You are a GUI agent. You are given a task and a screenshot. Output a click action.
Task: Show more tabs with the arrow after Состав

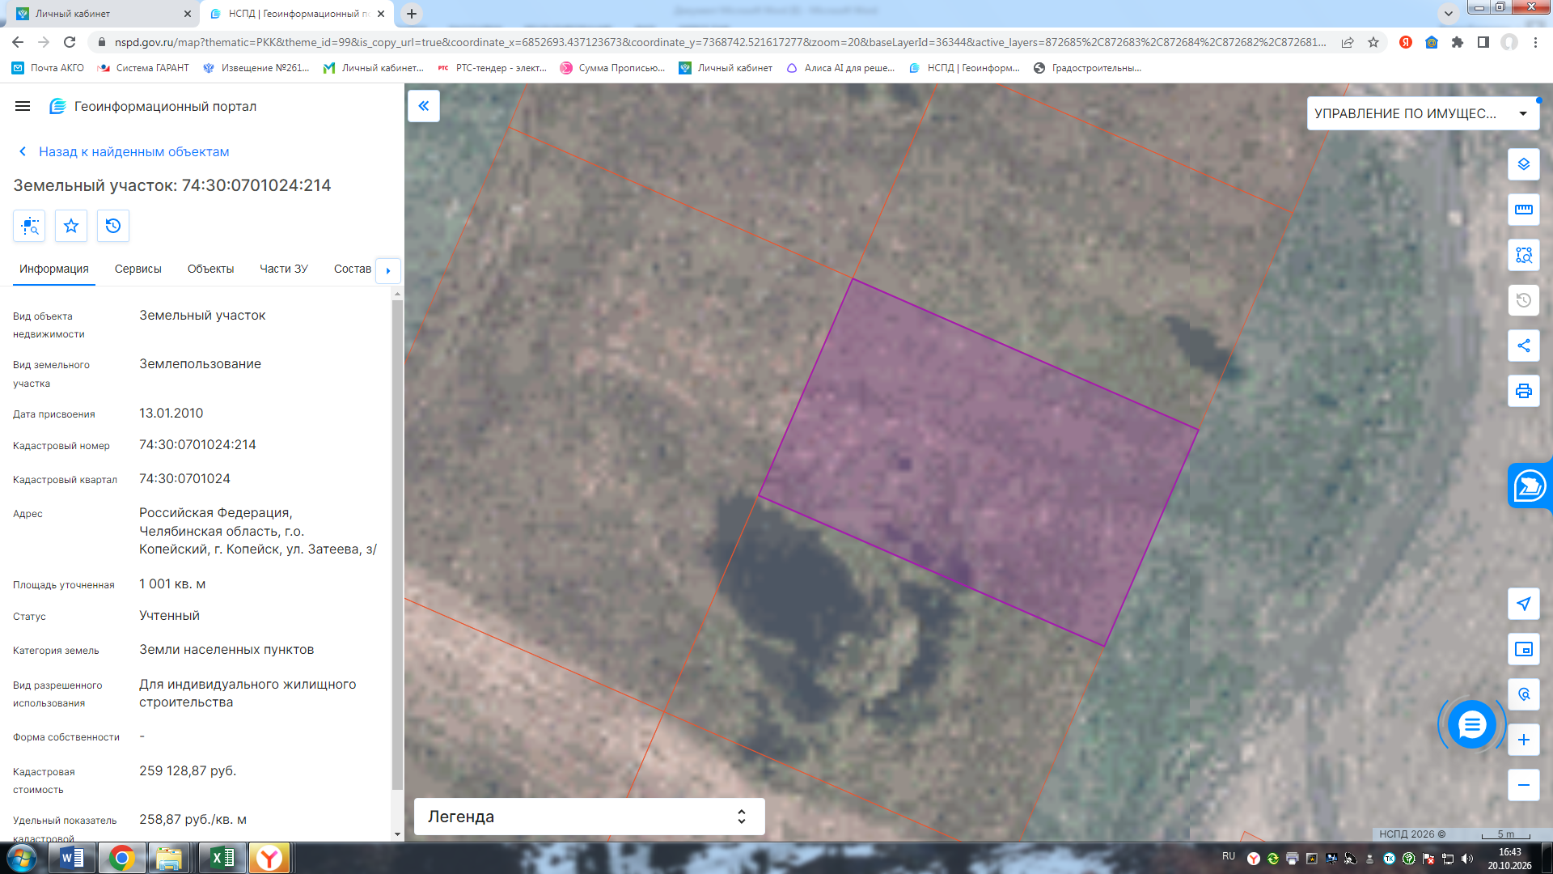pos(388,270)
